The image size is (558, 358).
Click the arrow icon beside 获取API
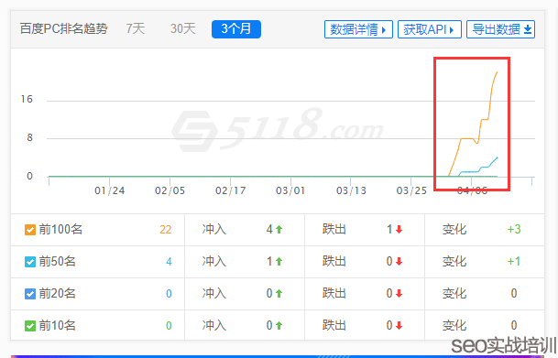(x=452, y=30)
